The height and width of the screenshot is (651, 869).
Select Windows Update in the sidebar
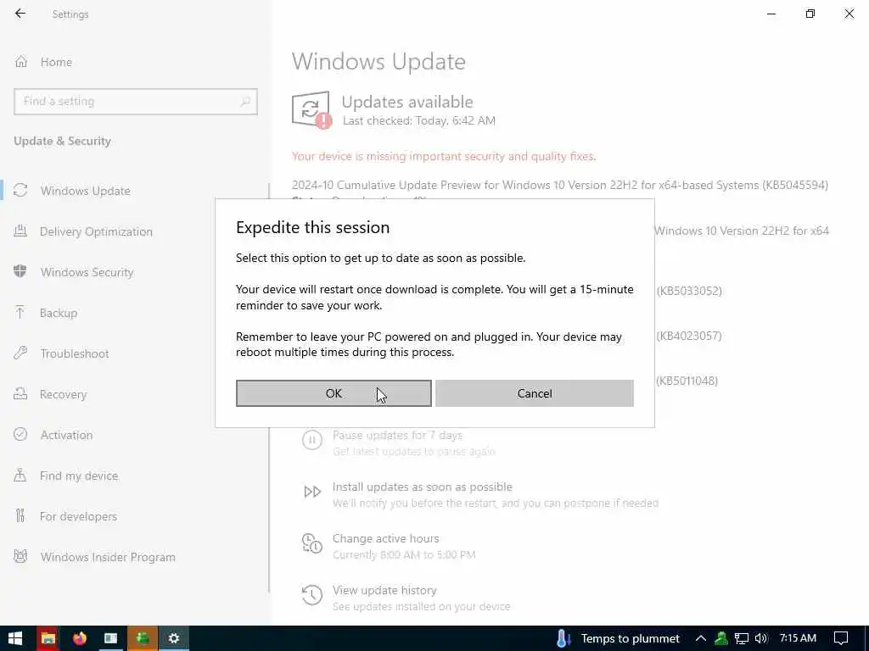pos(86,191)
